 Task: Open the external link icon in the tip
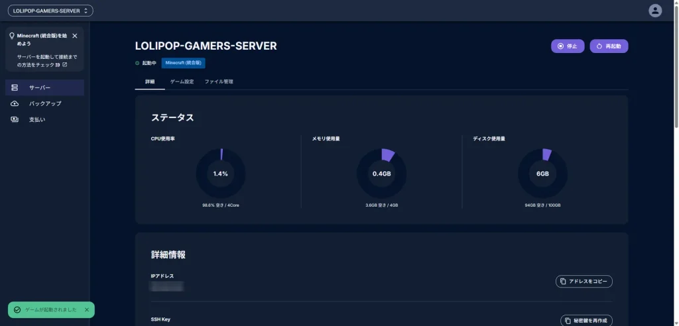pyautogui.click(x=65, y=64)
